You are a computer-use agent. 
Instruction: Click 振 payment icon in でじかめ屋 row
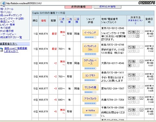coord(134,87)
